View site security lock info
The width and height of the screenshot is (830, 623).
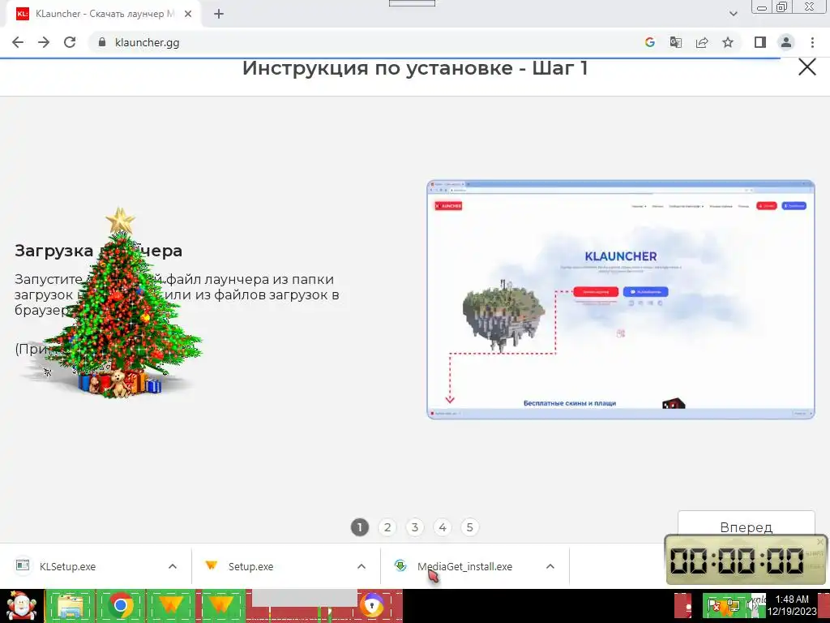click(x=103, y=42)
